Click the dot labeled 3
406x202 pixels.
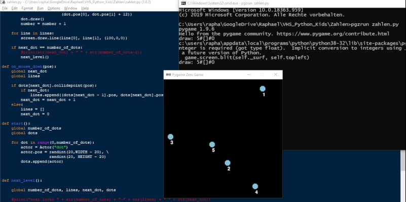click(x=170, y=137)
